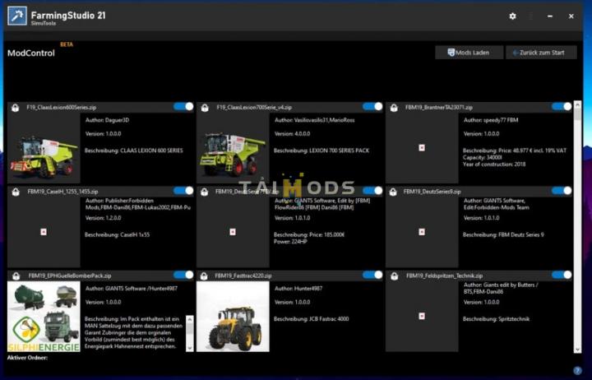The height and width of the screenshot is (380, 592).
Task: Select the Silphienergie GuelleBomberPack thumbnail
Action: pos(44,317)
